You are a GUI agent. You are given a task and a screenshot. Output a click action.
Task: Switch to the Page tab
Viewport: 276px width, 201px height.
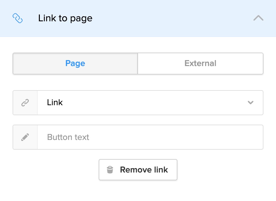(x=75, y=64)
